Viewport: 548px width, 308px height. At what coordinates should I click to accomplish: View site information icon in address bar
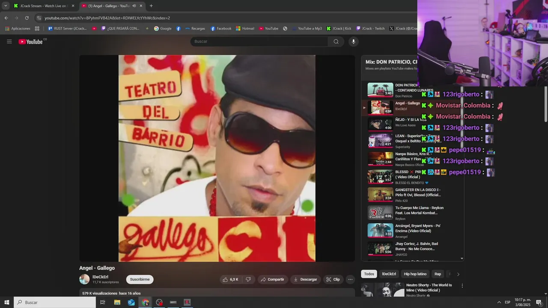(39, 18)
